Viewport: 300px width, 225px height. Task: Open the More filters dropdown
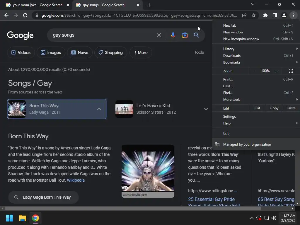click(141, 52)
